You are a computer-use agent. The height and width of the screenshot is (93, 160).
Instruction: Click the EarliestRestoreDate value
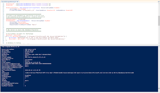click(33, 70)
